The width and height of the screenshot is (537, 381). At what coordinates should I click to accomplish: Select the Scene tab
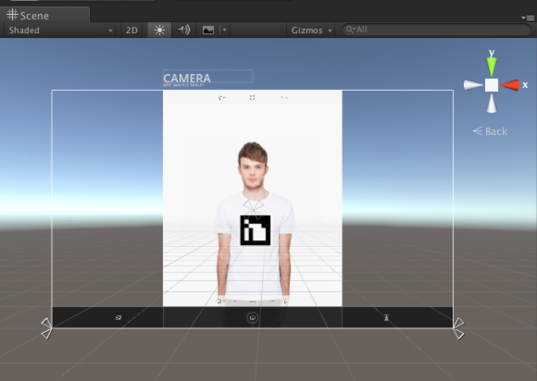click(45, 15)
